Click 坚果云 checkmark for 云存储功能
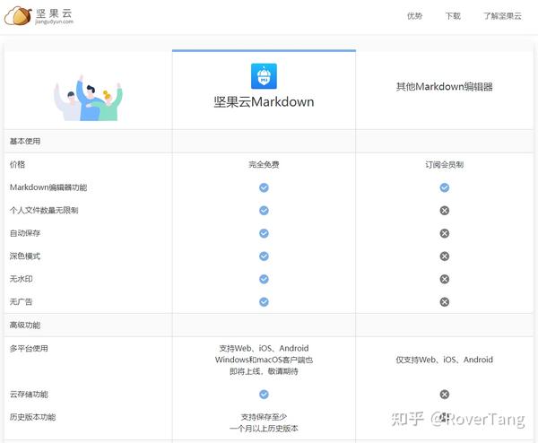Screen dimensions: 538x443 264,395
